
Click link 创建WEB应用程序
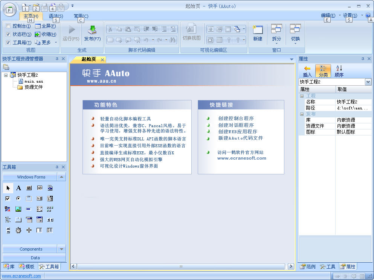[238, 131]
